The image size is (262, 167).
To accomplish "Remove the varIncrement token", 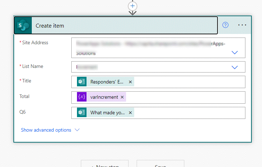I will point(122,97).
